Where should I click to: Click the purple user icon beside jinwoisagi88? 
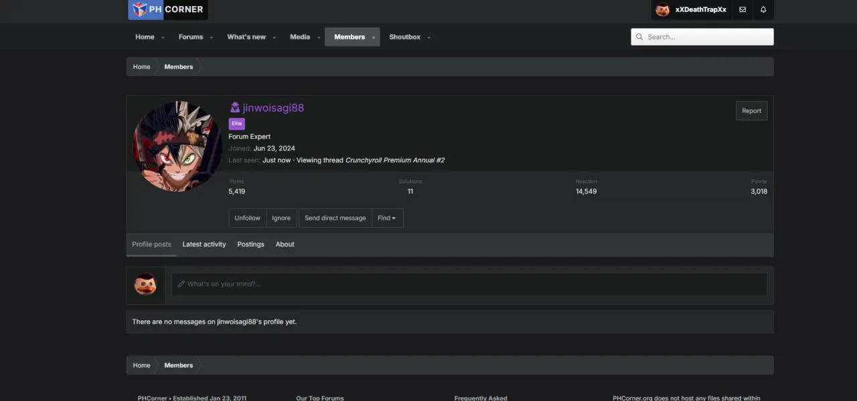pyautogui.click(x=235, y=108)
